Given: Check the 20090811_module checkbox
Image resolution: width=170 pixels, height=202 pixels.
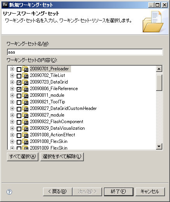Looking at the screenshot, I should pyautogui.click(x=19, y=96).
